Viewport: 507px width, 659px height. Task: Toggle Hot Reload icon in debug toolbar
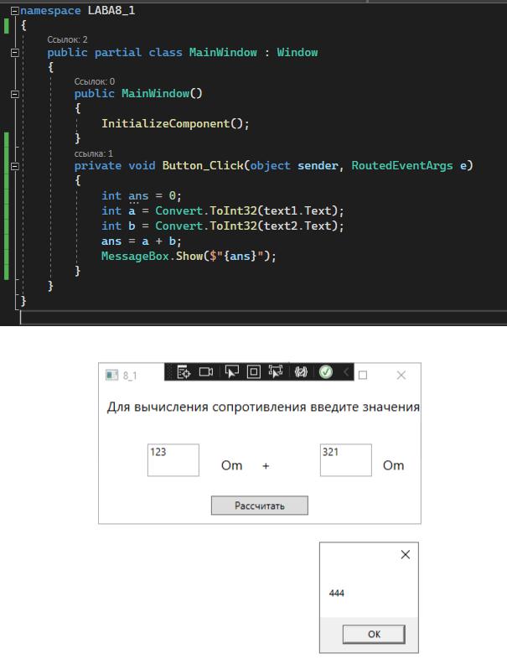[301, 372]
